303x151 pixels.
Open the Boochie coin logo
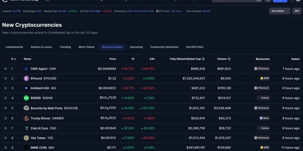point(26,108)
